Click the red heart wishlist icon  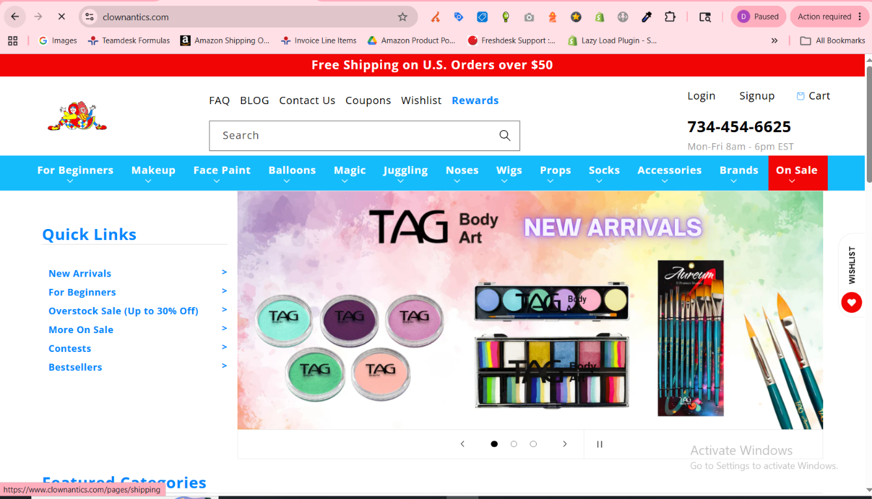(x=851, y=303)
